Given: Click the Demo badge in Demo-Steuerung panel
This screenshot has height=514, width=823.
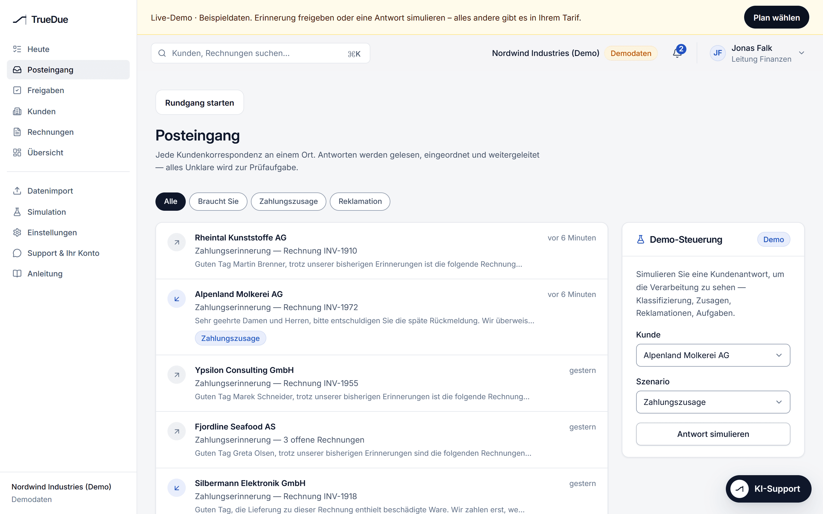Looking at the screenshot, I should coord(773,239).
